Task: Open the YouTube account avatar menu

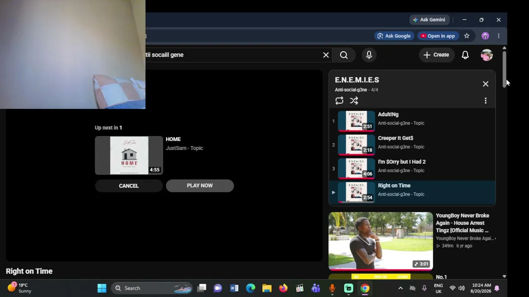Action: pos(486,55)
